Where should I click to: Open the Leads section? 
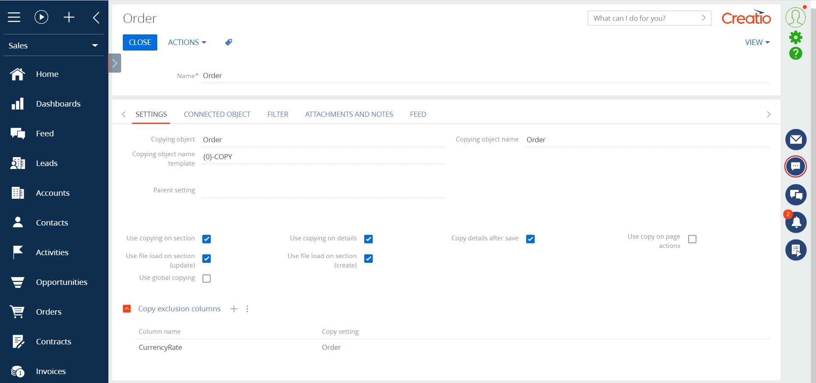(x=47, y=163)
